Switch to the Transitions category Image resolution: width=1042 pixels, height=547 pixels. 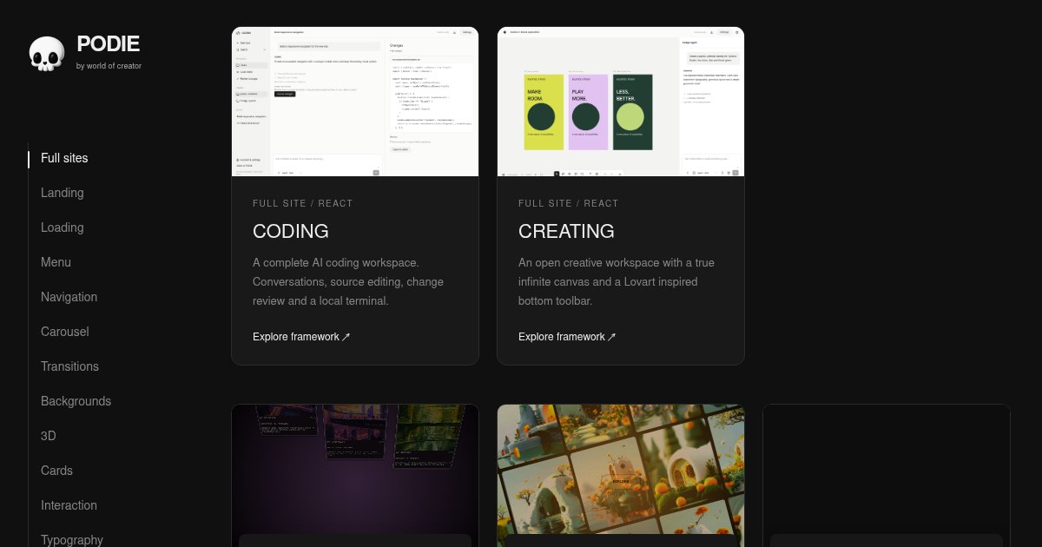point(69,366)
